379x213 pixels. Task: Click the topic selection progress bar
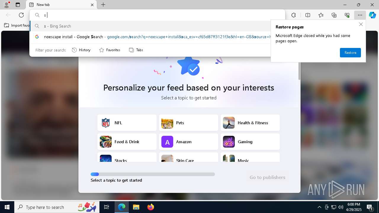(x=153, y=174)
